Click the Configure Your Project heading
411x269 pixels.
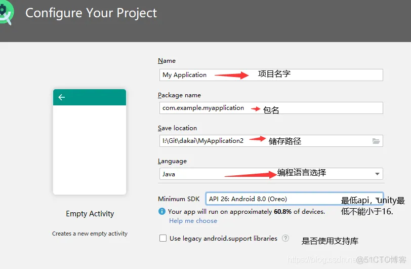(91, 13)
